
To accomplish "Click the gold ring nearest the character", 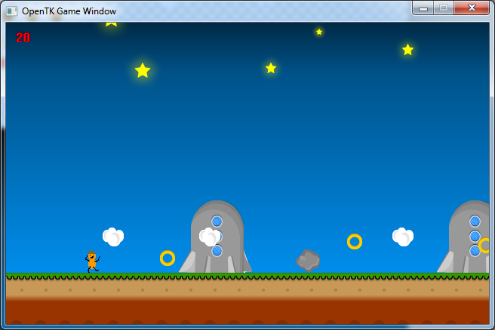I will coord(168,258).
